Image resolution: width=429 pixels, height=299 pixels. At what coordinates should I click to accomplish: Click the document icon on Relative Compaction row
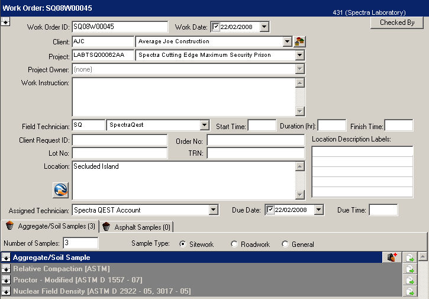(409, 269)
